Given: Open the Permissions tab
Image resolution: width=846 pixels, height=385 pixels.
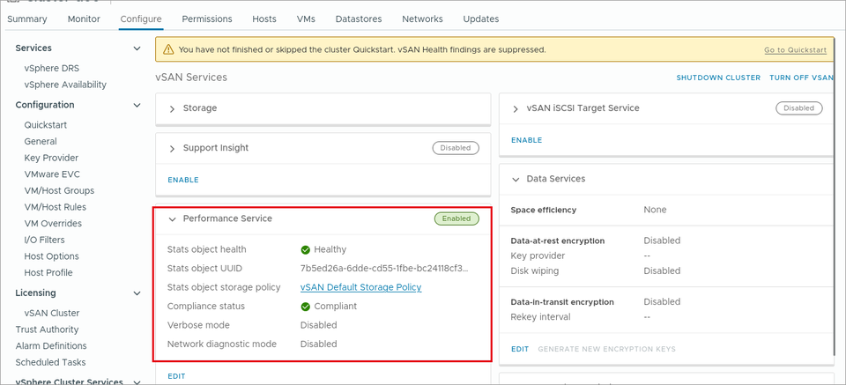Looking at the screenshot, I should pos(207,19).
